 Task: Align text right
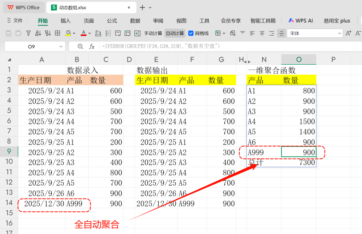click(x=271, y=33)
